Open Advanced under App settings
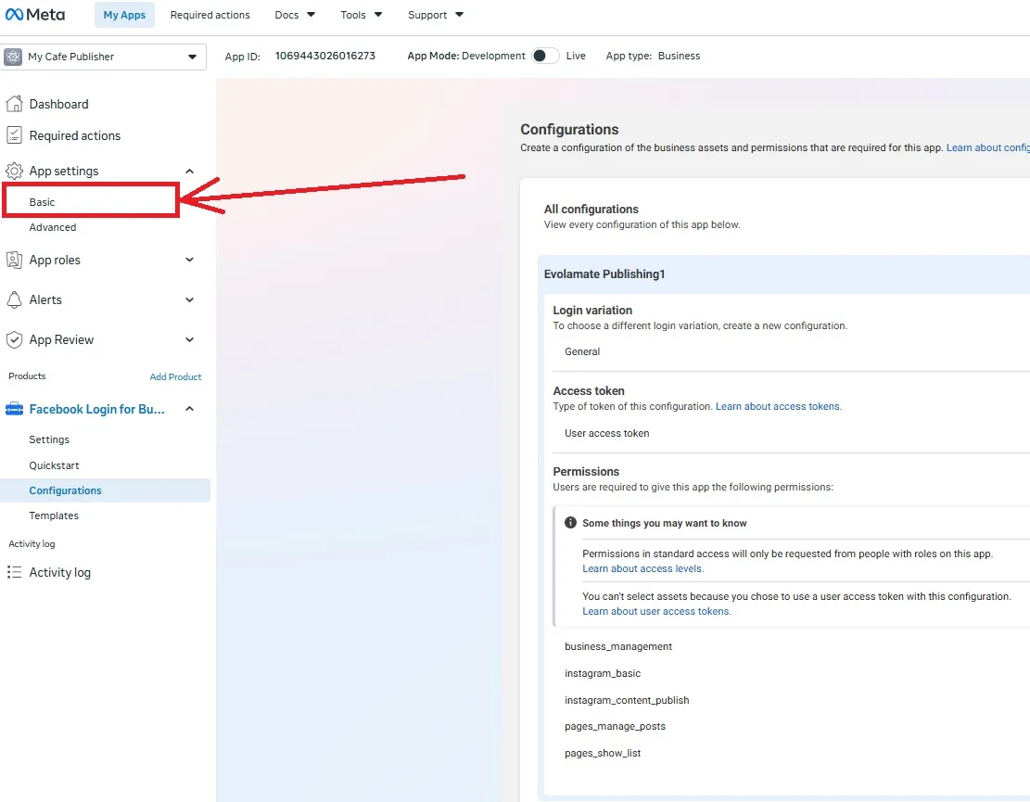 53,227
